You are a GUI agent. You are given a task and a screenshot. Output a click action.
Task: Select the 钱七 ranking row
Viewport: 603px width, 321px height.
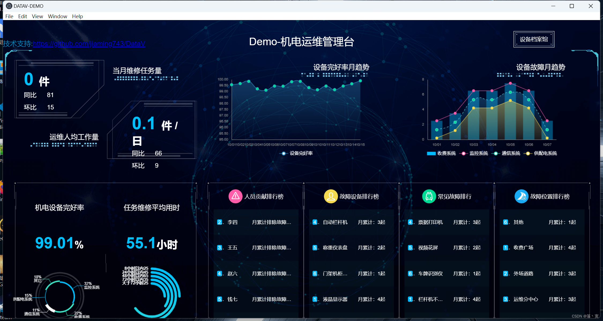coord(256,299)
